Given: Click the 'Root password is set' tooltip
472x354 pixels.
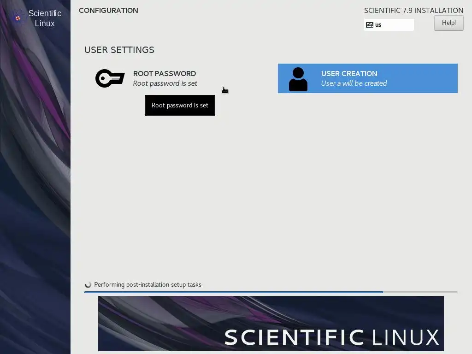Looking at the screenshot, I should pos(180,106).
